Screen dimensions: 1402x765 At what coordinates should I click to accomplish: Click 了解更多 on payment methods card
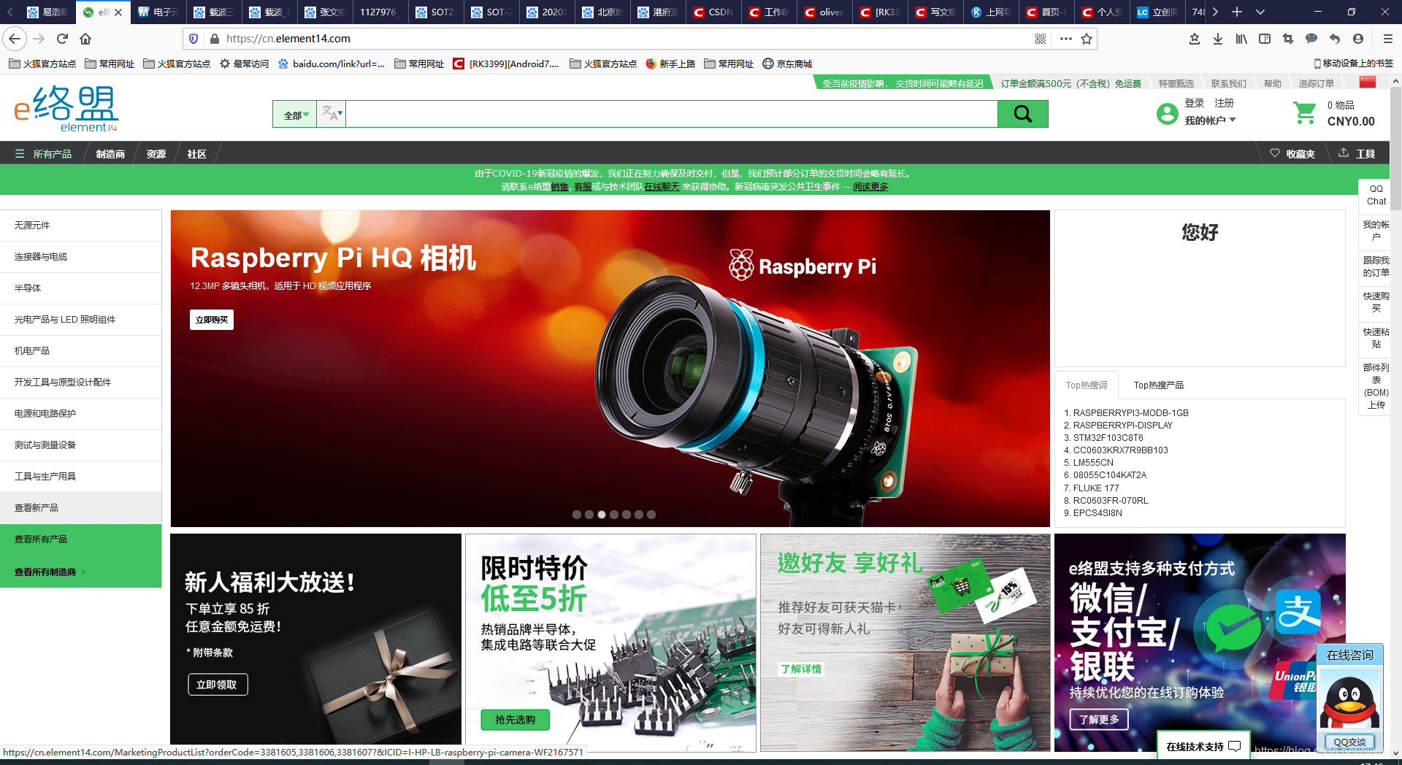[1099, 720]
